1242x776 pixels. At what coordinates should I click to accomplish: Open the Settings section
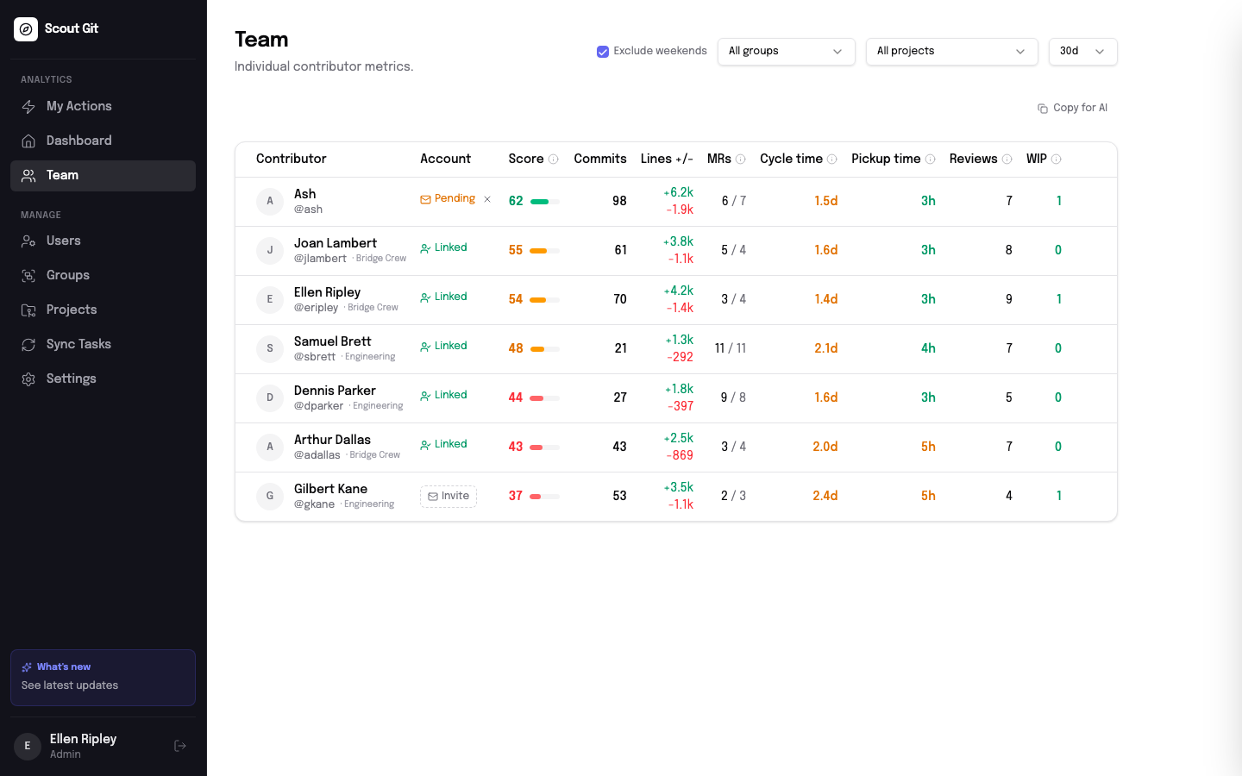[71, 378]
